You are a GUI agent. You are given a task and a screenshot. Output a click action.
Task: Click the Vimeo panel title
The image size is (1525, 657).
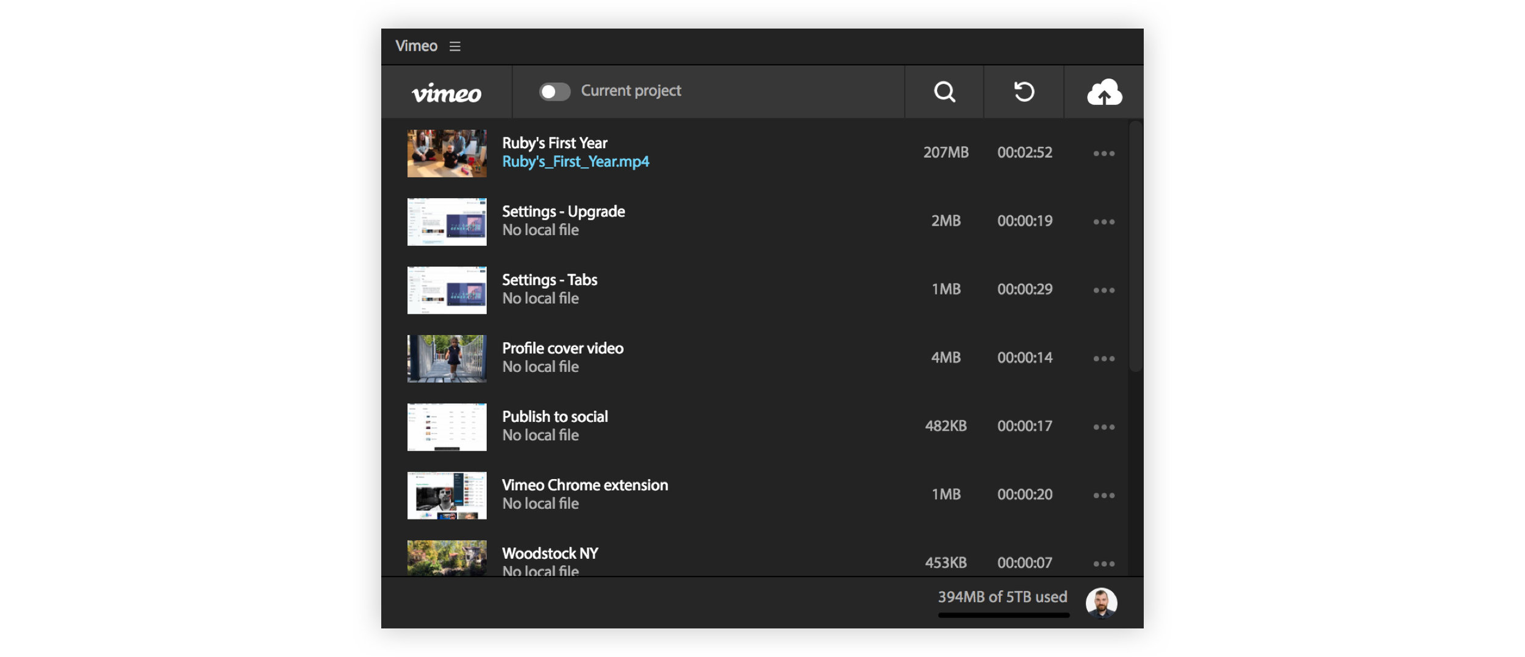coord(416,46)
